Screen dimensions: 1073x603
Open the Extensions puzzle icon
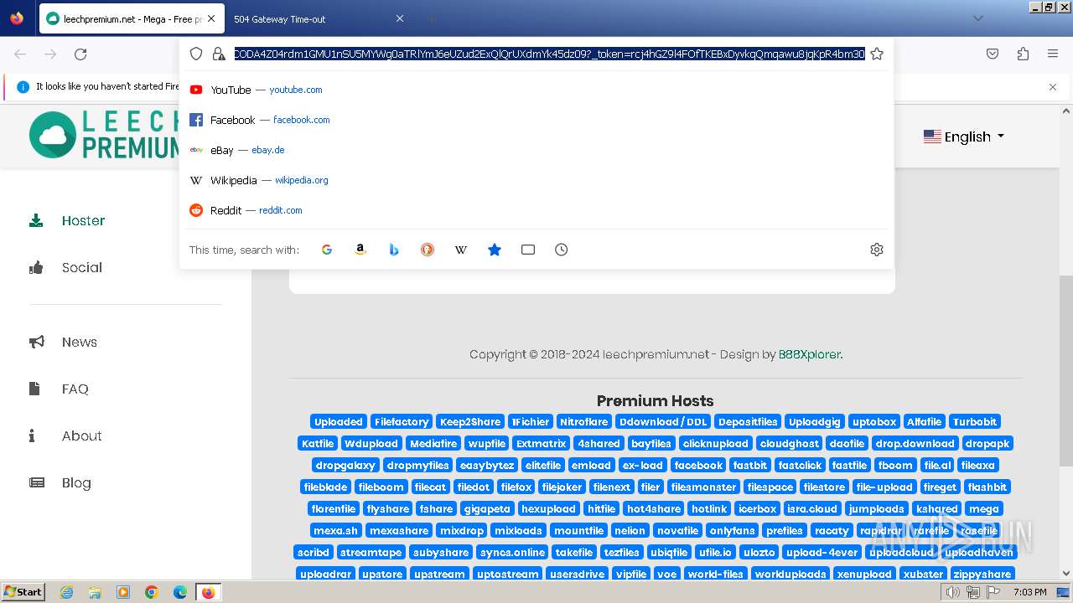[1023, 54]
